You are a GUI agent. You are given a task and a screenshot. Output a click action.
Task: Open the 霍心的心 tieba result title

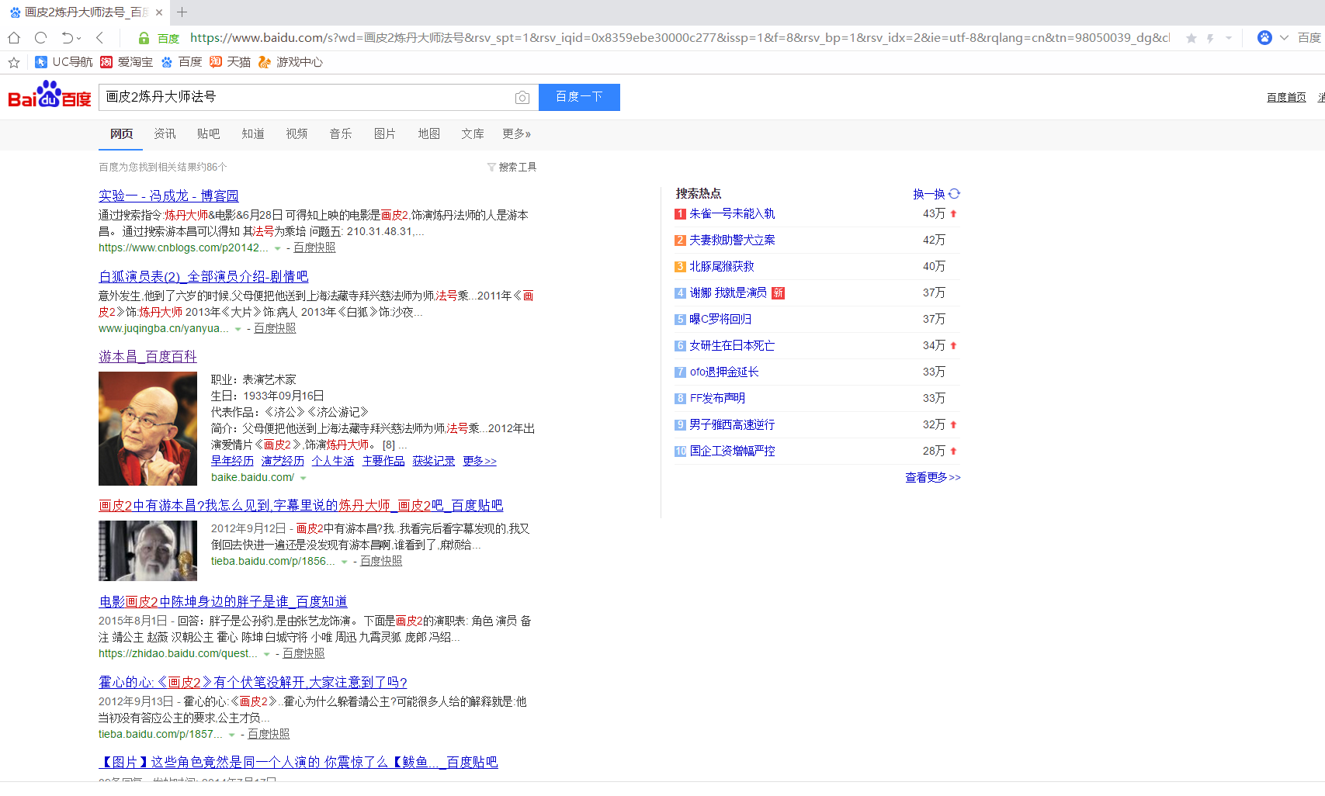point(253,683)
